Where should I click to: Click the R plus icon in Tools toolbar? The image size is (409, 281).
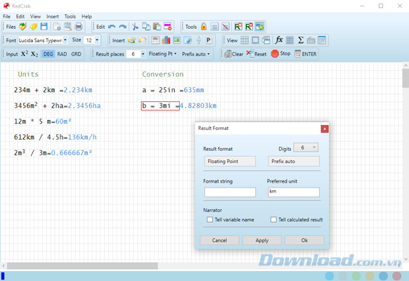click(x=238, y=26)
